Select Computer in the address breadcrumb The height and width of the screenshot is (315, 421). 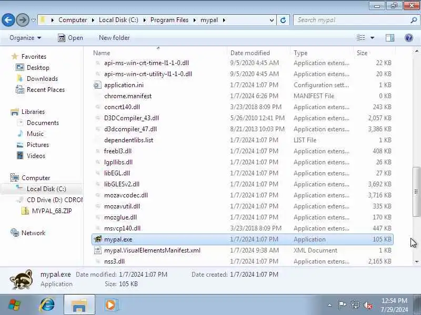point(73,20)
